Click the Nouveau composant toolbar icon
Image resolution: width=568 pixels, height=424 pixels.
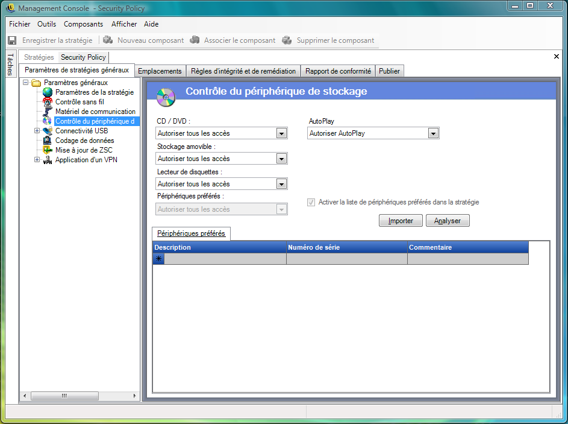click(x=108, y=40)
